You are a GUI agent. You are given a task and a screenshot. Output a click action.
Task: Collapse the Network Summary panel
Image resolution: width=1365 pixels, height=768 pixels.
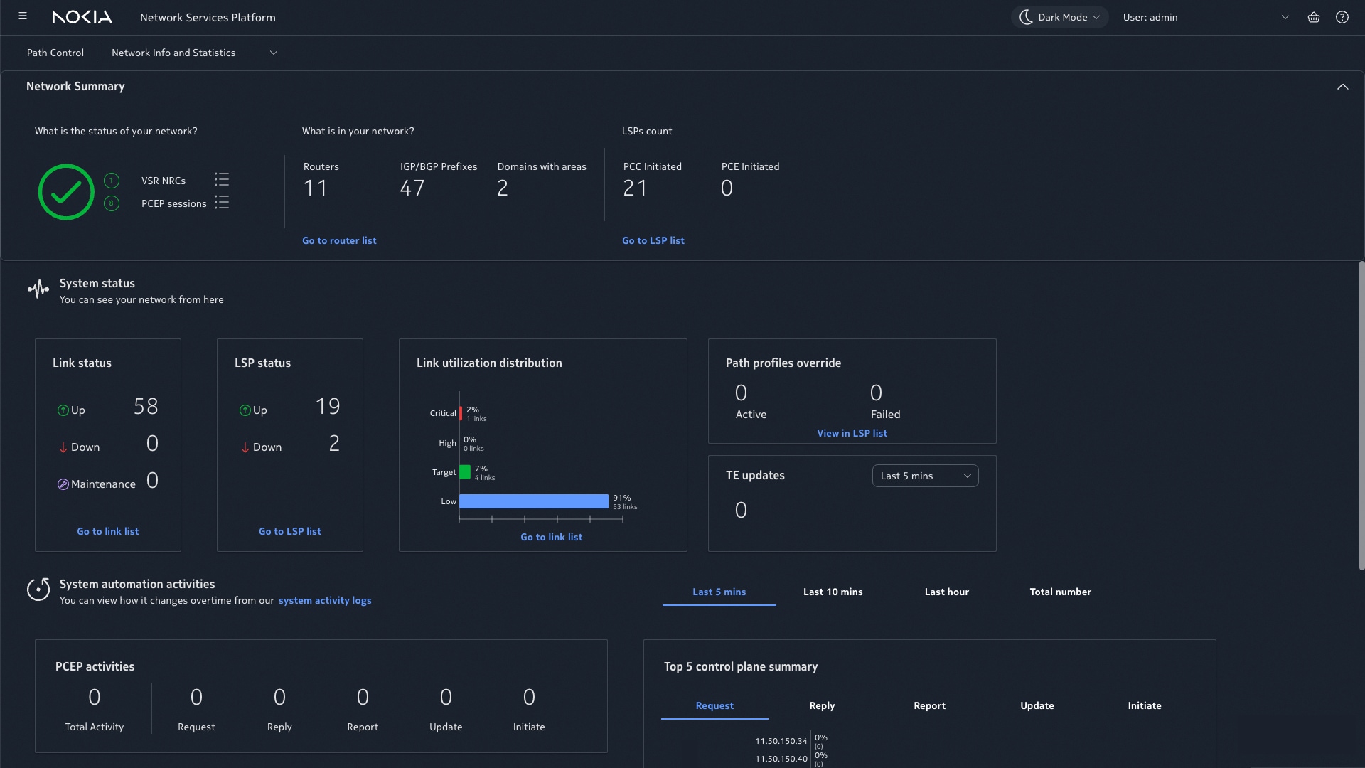point(1342,87)
